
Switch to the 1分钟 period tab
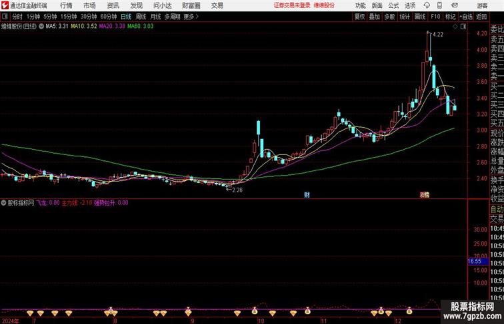point(33,17)
